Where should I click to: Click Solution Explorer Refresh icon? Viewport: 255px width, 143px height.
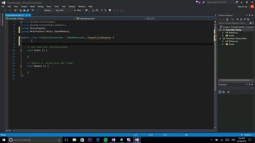241,19
